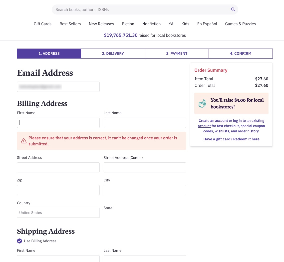Redeem a gift card link
284x262 pixels.
click(231, 139)
